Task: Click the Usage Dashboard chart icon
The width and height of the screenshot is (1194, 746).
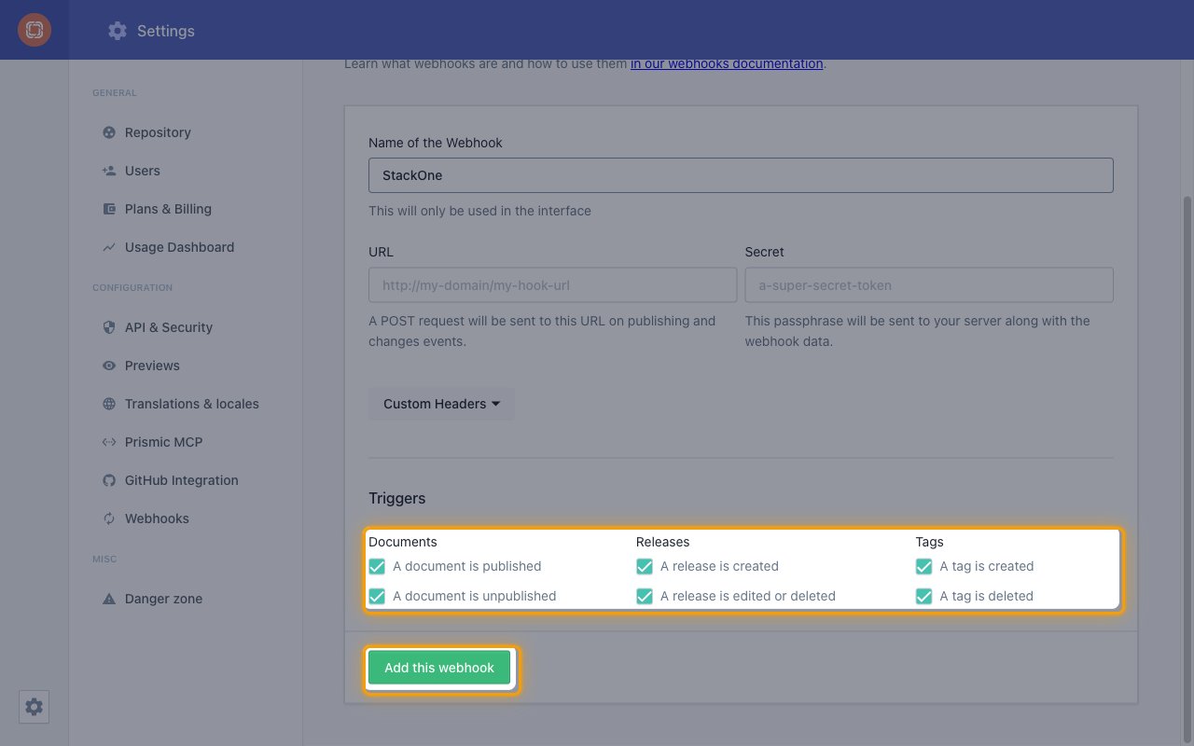Action: pyautogui.click(x=109, y=247)
